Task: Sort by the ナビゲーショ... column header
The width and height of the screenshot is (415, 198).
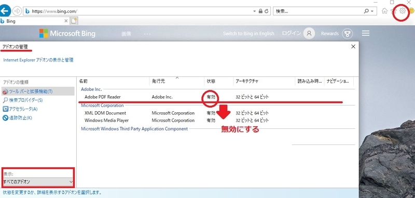Action: point(339,82)
